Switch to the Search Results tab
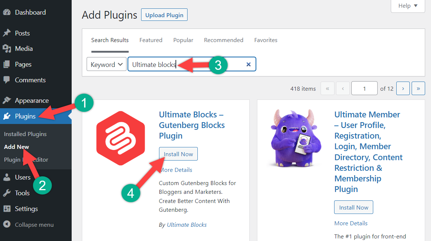 pyautogui.click(x=110, y=40)
